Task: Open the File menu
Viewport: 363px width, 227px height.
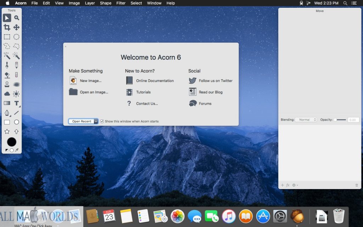Action: click(34, 3)
